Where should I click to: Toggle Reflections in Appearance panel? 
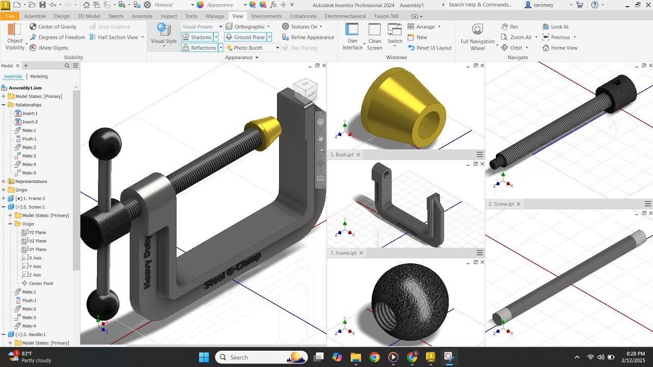tap(199, 48)
